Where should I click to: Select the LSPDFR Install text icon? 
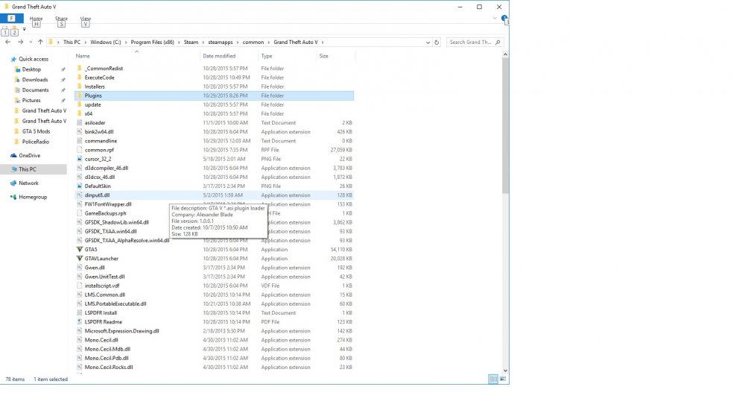(80, 313)
